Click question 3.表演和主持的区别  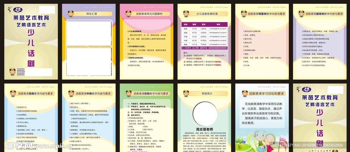[135, 58]
